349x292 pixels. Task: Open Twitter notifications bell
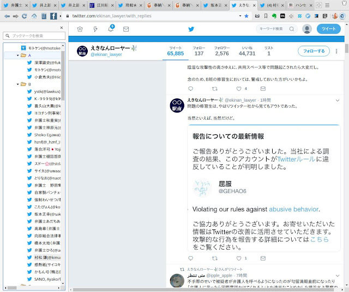pyautogui.click(x=111, y=29)
